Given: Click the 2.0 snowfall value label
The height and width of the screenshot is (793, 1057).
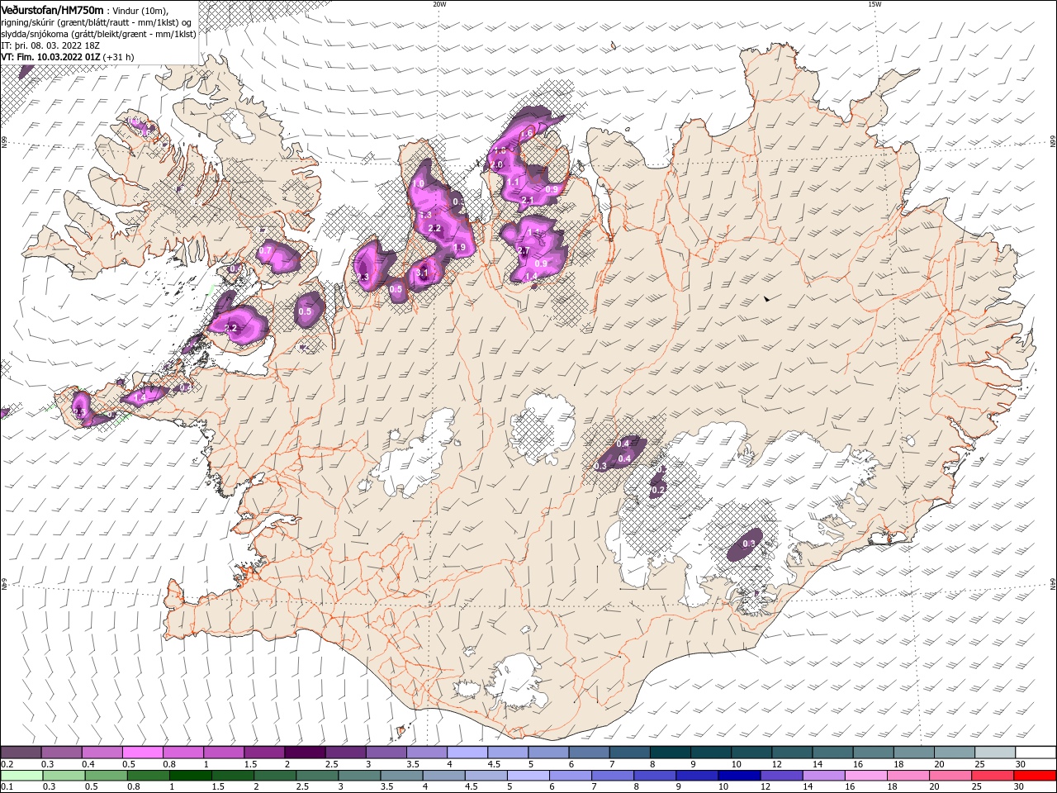Looking at the screenshot, I should click(496, 164).
